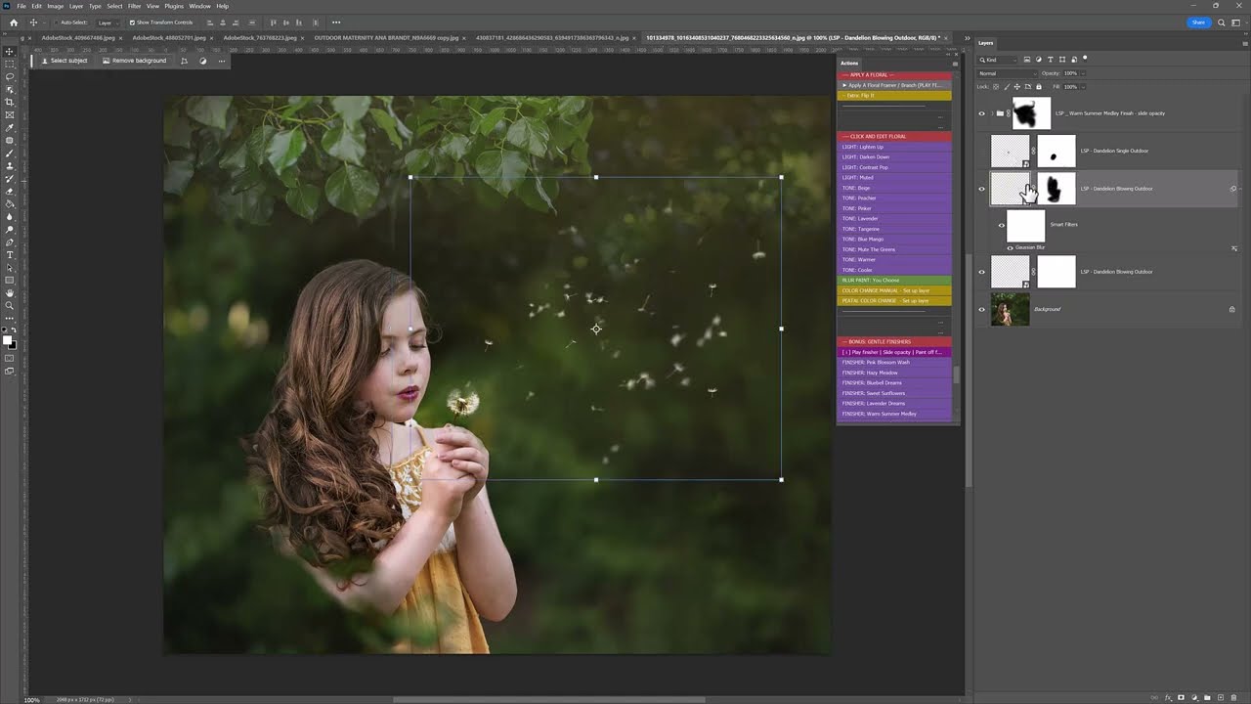Run the TONE: Lavender action

click(894, 219)
